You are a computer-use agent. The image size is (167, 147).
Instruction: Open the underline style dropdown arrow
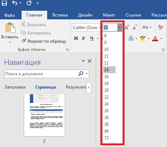[98, 38]
